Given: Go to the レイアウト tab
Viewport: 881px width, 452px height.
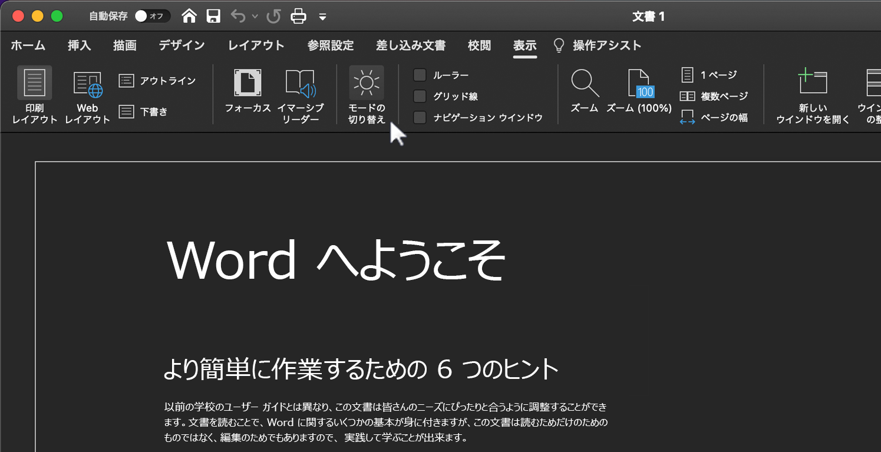Looking at the screenshot, I should pos(256,45).
